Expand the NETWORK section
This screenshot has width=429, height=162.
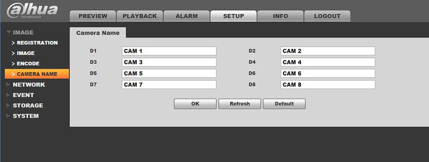point(29,85)
